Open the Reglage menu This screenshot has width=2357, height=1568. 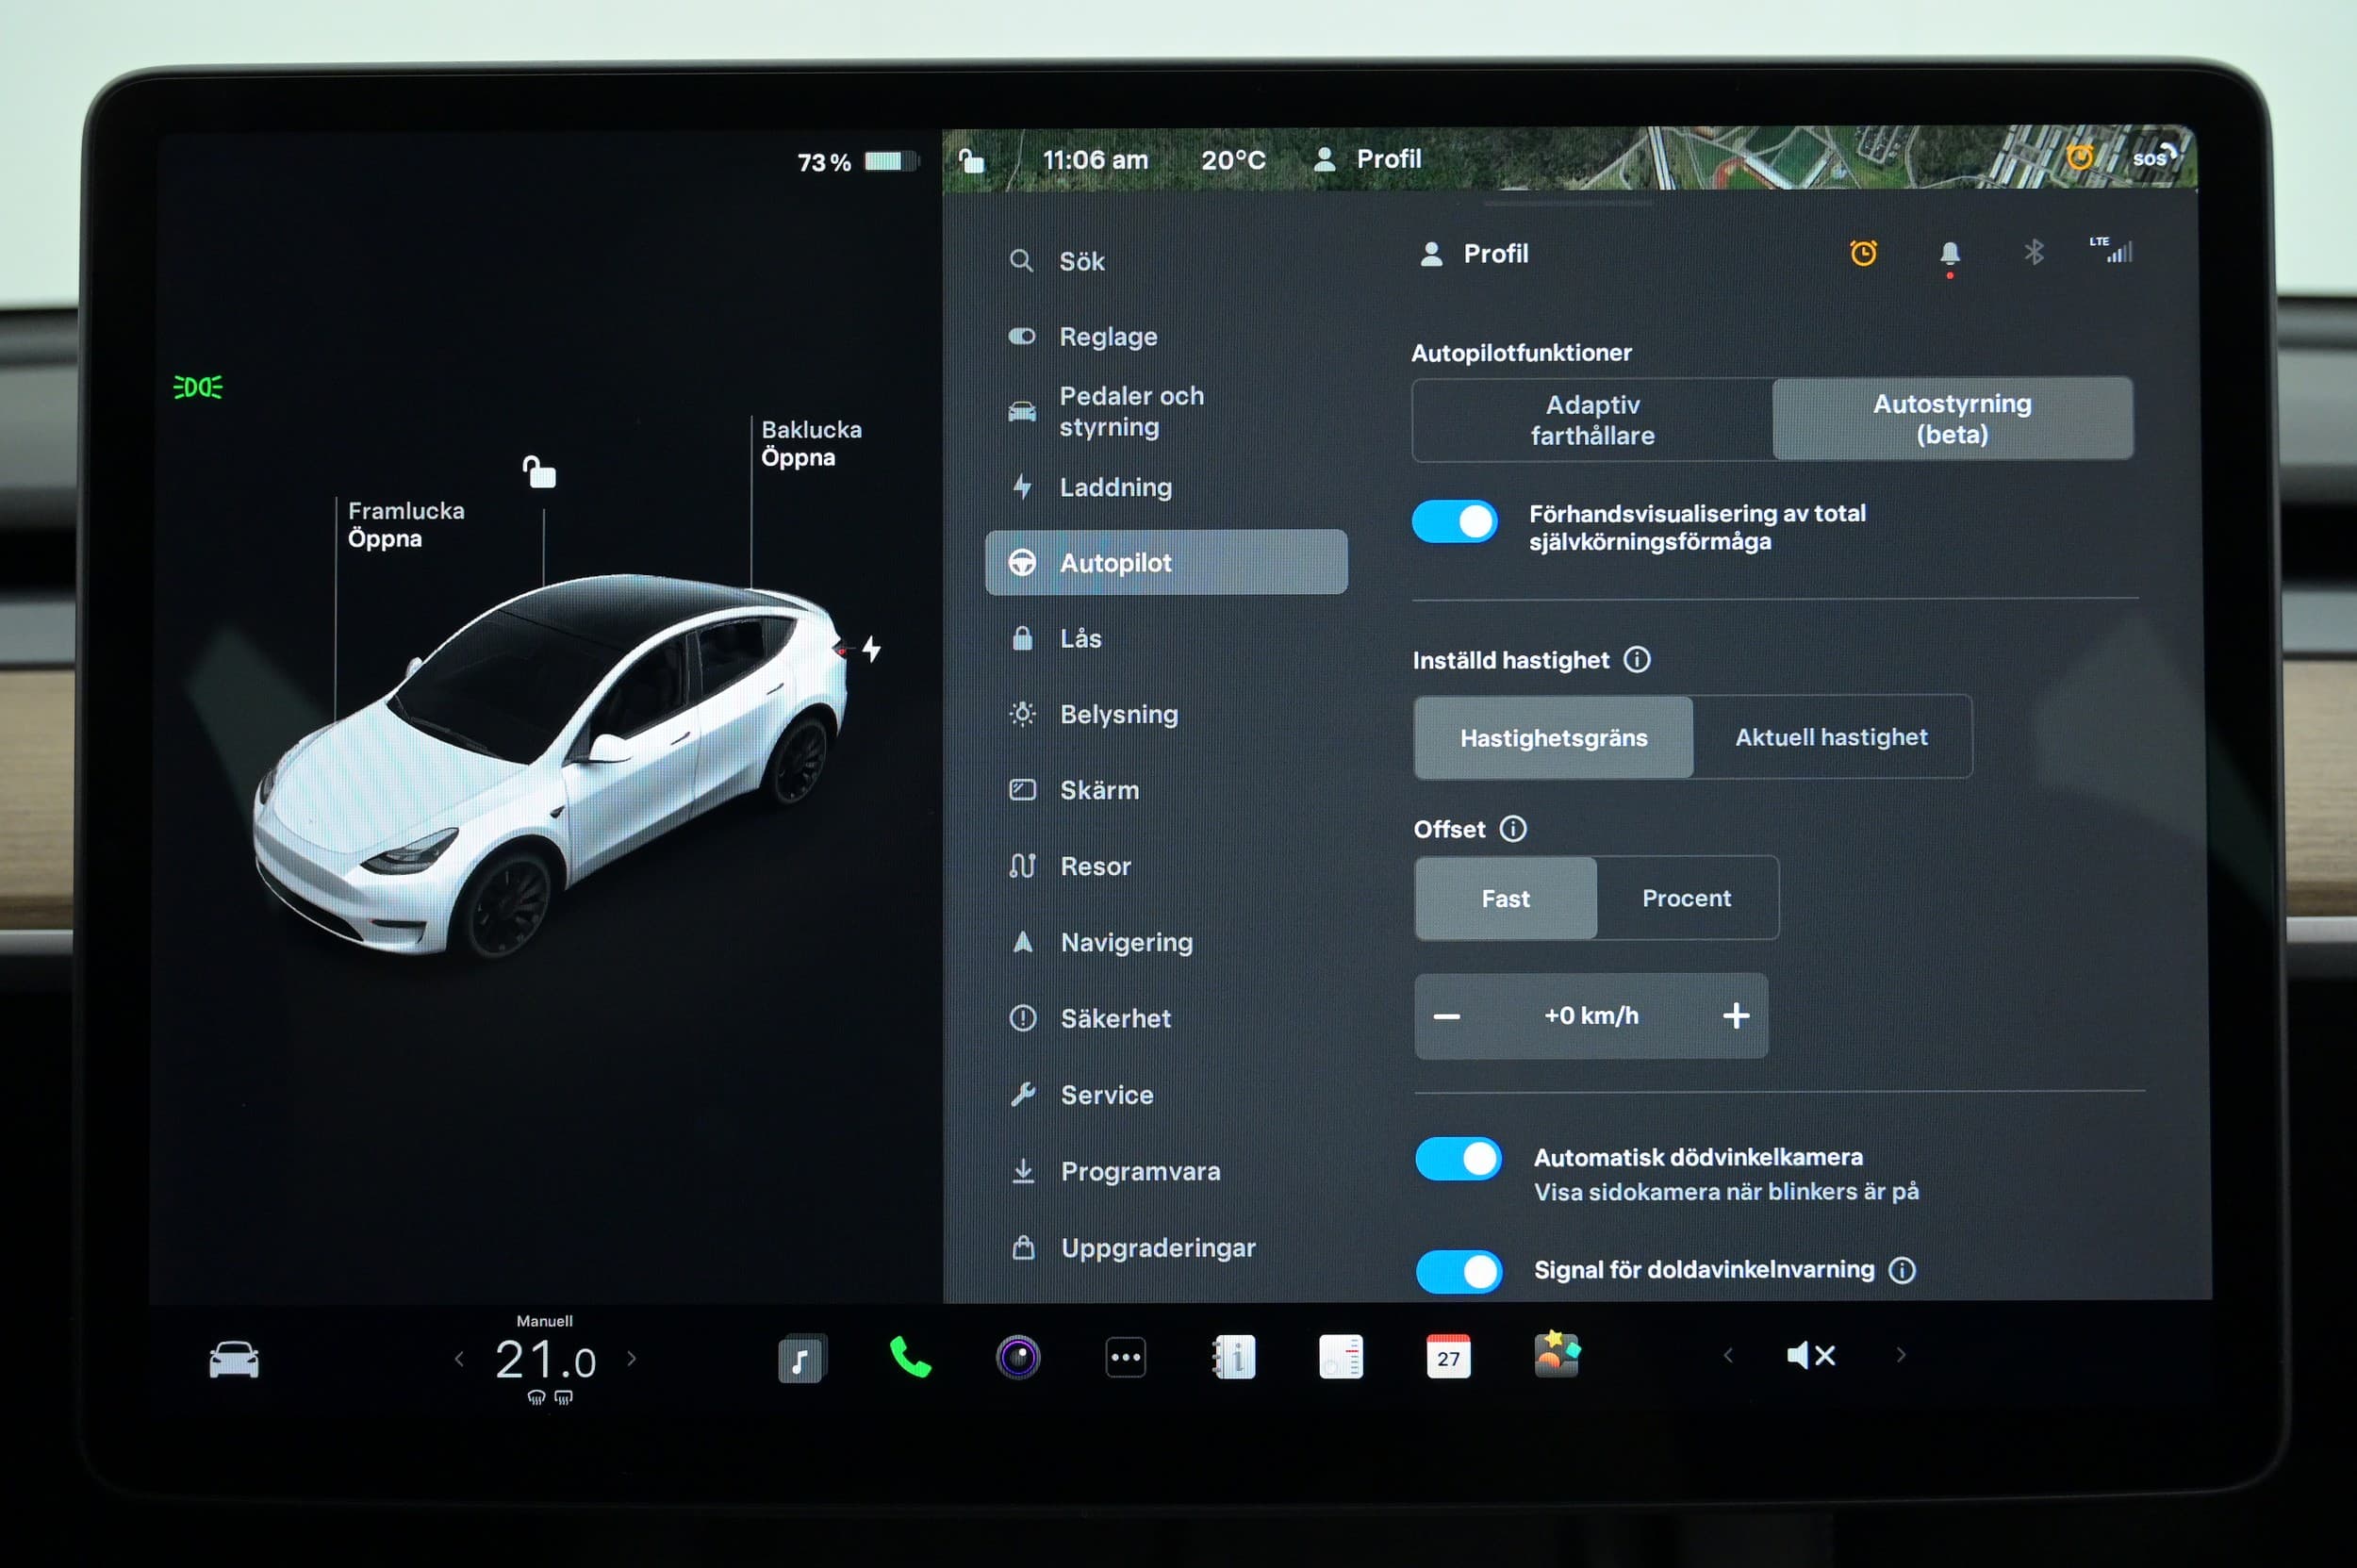coord(1166,337)
